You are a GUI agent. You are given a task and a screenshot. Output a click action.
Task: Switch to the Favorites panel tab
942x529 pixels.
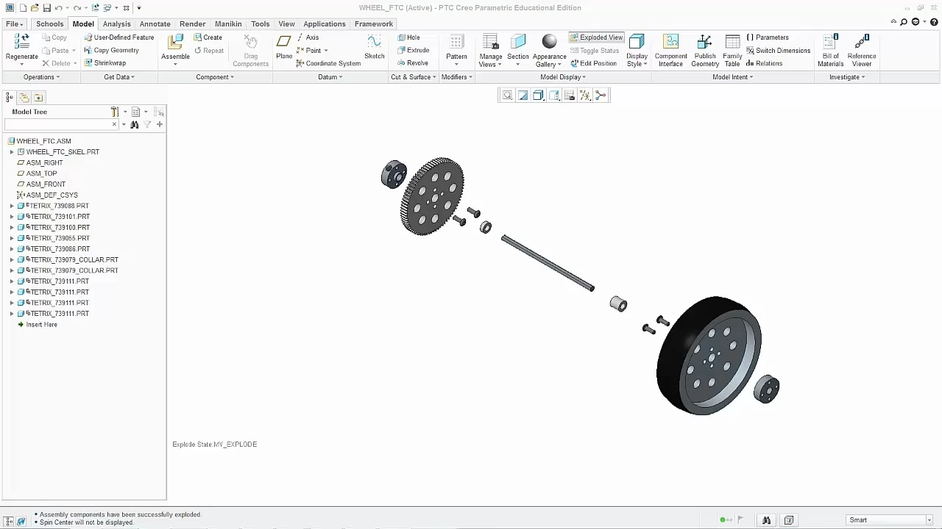(38, 97)
